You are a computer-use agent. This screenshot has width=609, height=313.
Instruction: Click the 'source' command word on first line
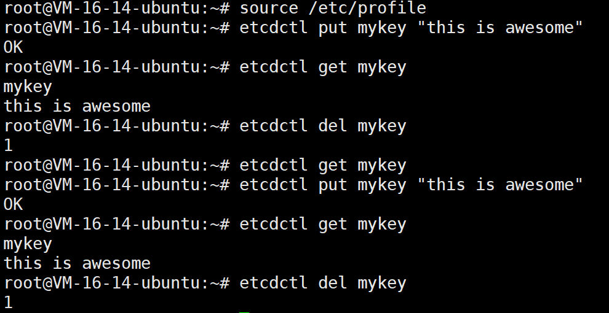(269, 8)
